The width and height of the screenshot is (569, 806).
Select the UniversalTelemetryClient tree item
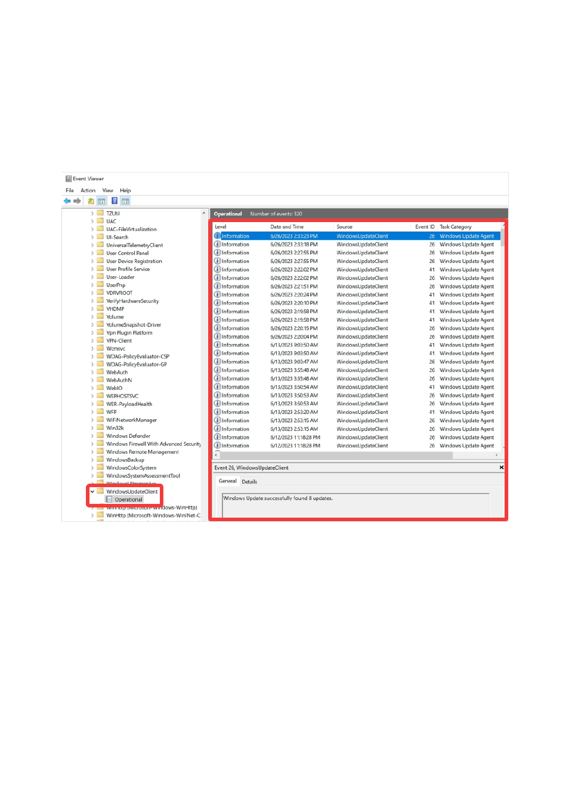134,245
